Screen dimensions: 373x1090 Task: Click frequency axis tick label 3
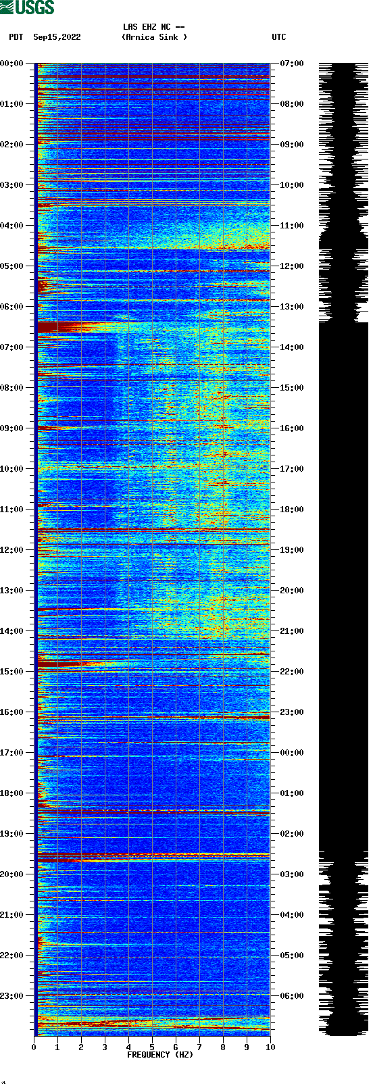tap(105, 1047)
